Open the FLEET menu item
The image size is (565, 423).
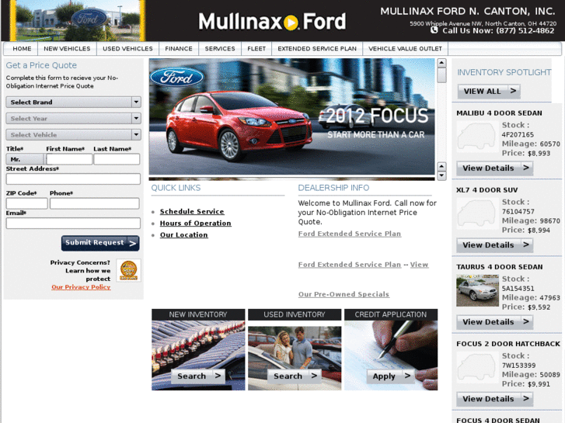256,49
